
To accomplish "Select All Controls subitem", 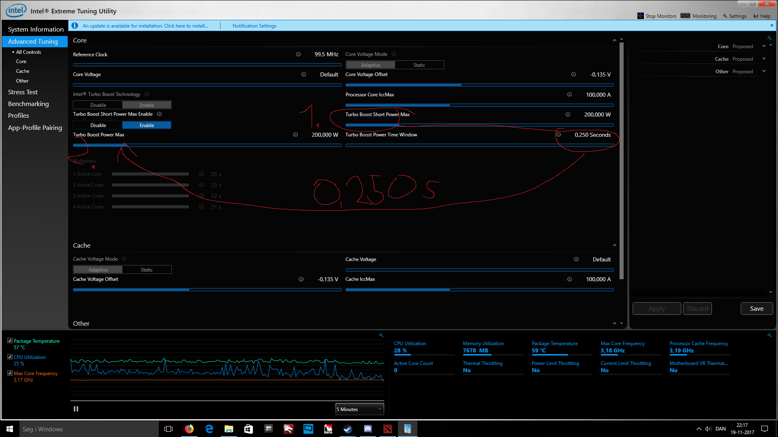I will (x=28, y=52).
